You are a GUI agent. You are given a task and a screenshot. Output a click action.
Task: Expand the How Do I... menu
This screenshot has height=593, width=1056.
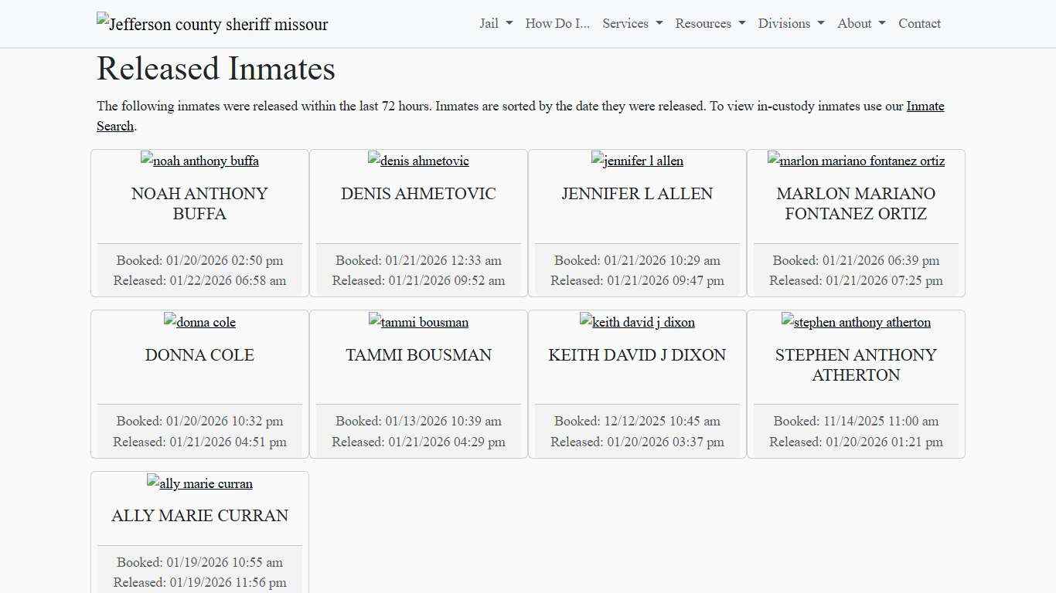[557, 23]
